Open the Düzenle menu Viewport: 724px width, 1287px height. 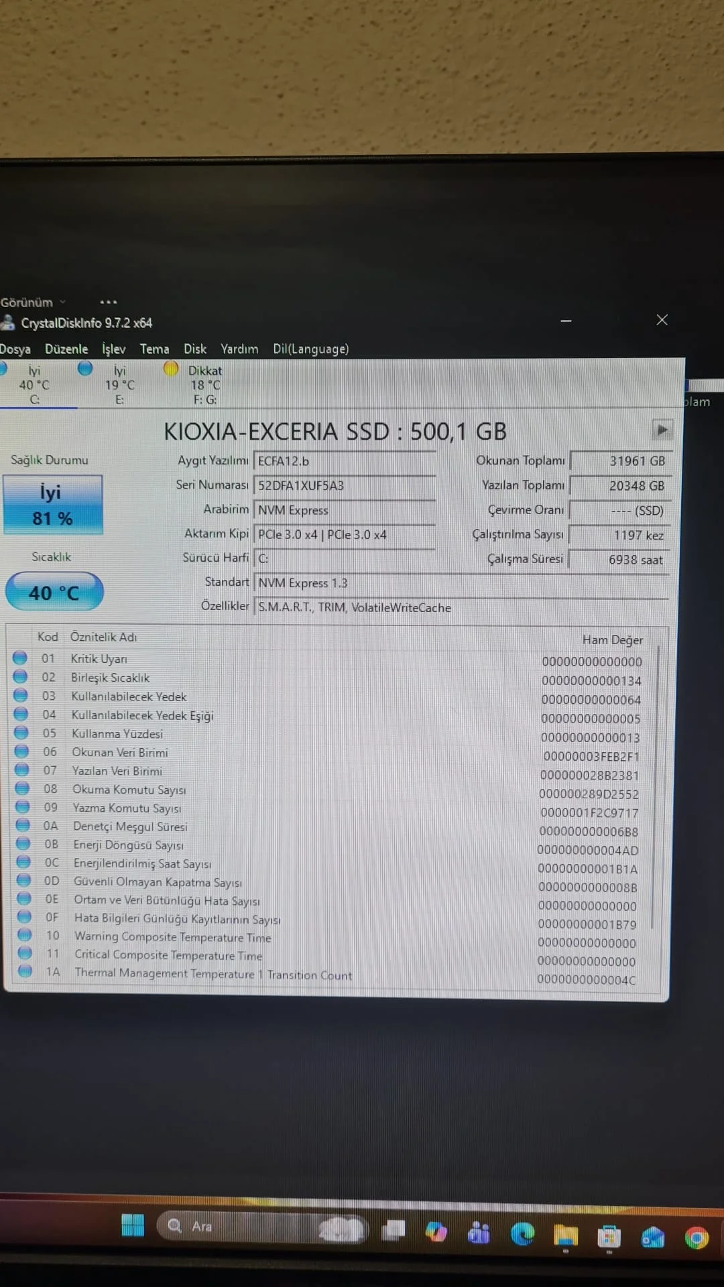click(x=66, y=349)
